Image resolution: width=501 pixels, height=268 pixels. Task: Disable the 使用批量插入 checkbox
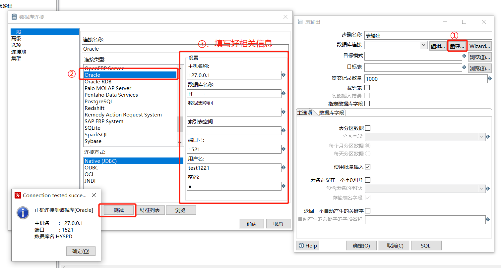pos(367,167)
